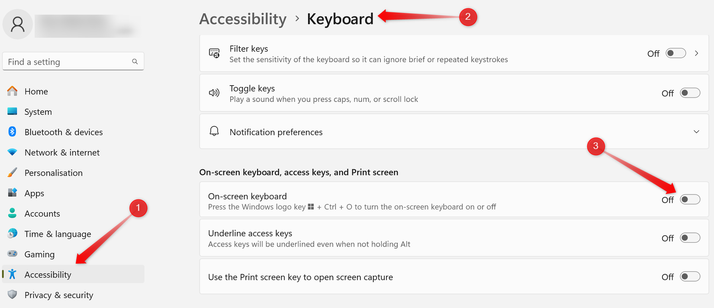This screenshot has width=714, height=308.
Task: Click the Accessibility breadcrumb link
Action: pyautogui.click(x=243, y=19)
